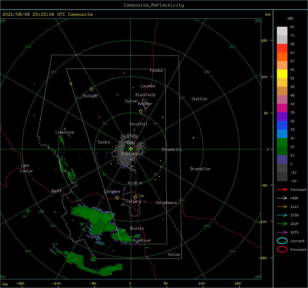The width and height of the screenshot is (308, 288).
Task: Select the cyan 'current' ellipse legend icon
Action: [282, 241]
